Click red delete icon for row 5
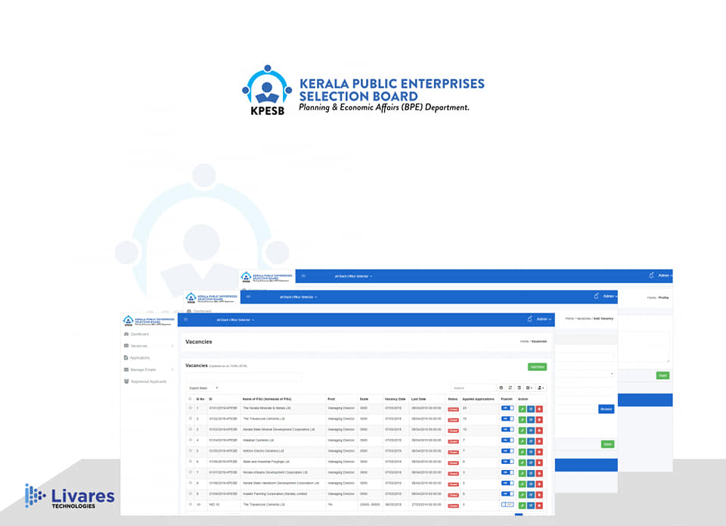Viewport: 726px width, 526px height. 539,452
